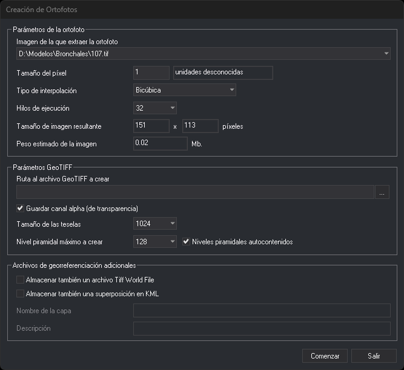Viewport: 404px width, 370px height.
Task: Click the Nombre de la capa field
Action: tap(262, 310)
